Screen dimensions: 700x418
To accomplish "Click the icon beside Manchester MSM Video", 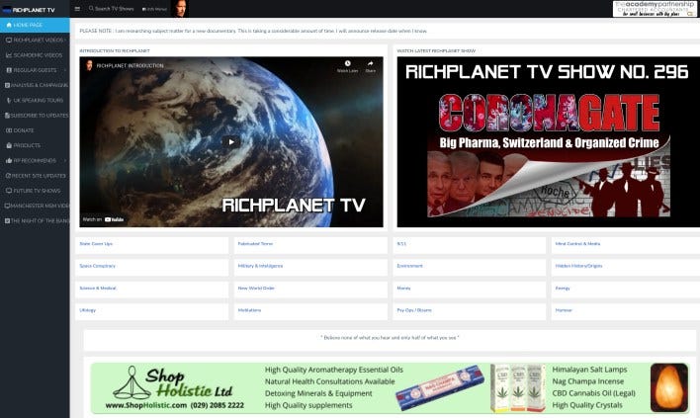I will point(7,206).
